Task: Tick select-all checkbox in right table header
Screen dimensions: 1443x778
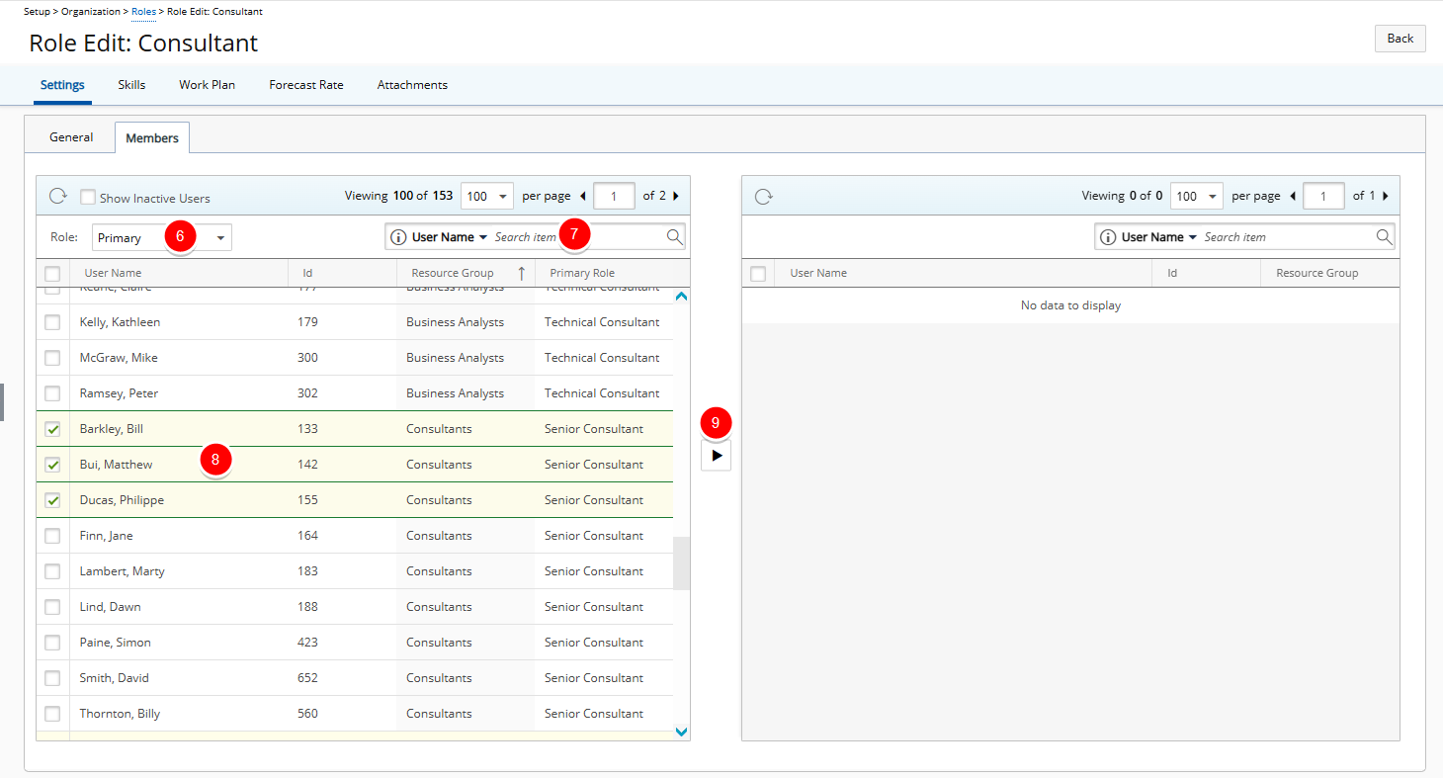Action: tap(758, 274)
